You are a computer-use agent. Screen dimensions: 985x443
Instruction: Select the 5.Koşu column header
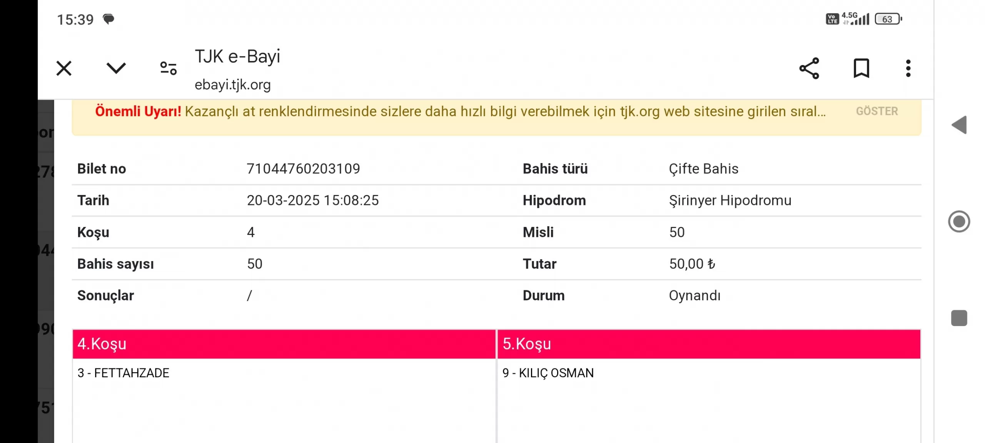point(709,344)
